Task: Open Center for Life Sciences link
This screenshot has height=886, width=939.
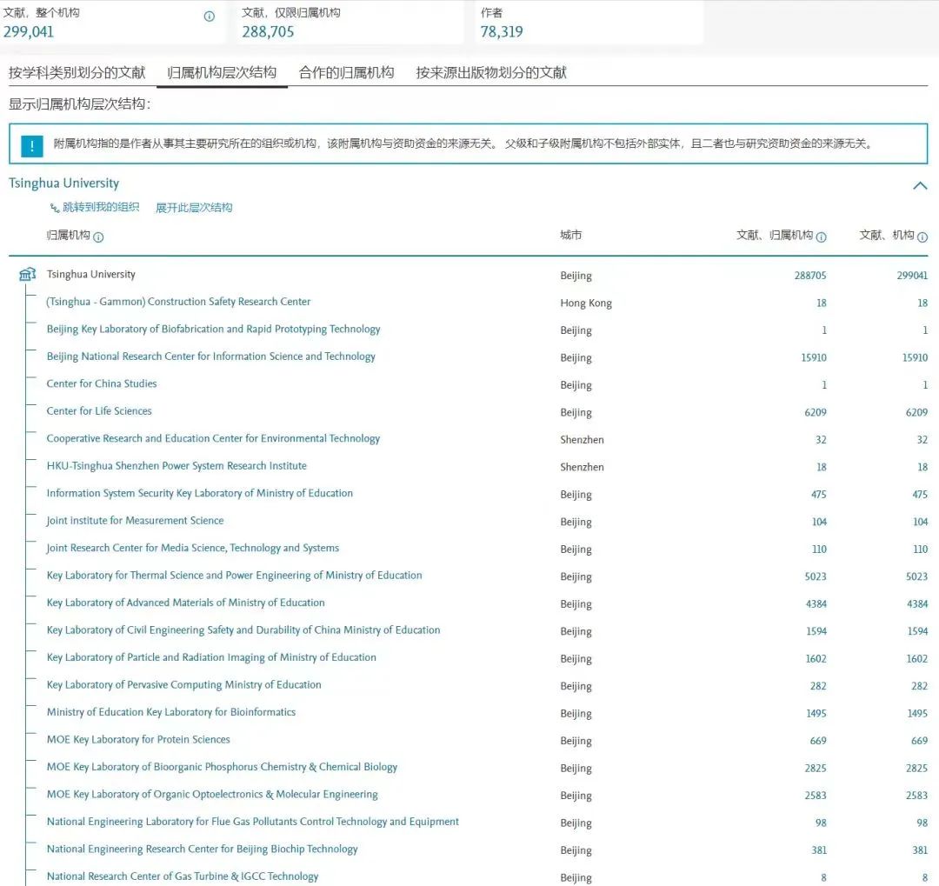Action: [99, 411]
